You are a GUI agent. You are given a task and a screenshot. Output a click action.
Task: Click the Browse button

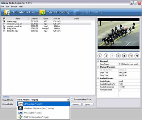coord(76,105)
